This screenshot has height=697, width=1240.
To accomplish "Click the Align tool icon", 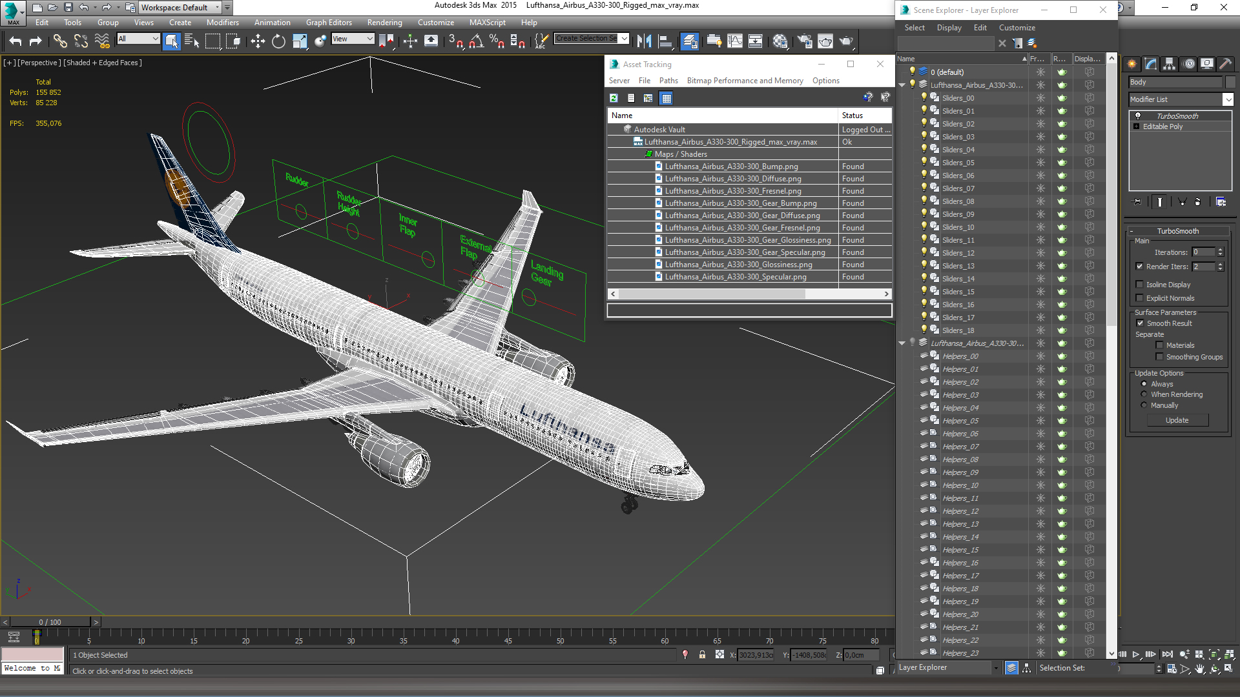I will coord(665,41).
